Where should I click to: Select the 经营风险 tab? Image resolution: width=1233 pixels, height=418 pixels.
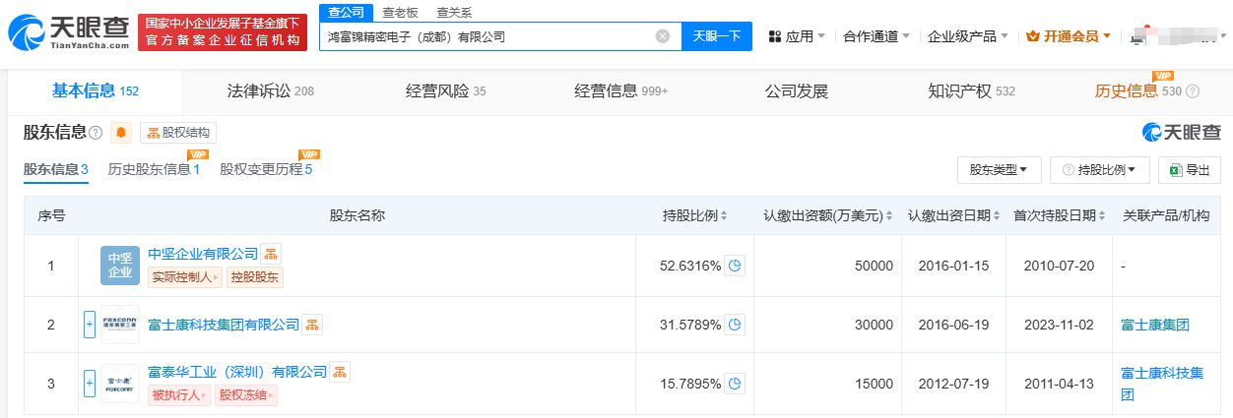445,91
